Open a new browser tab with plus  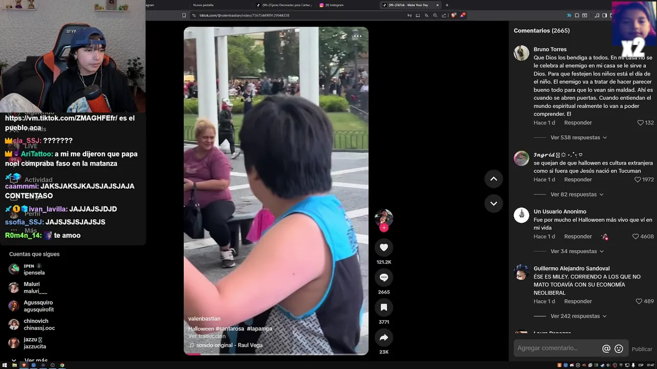pos(447,5)
